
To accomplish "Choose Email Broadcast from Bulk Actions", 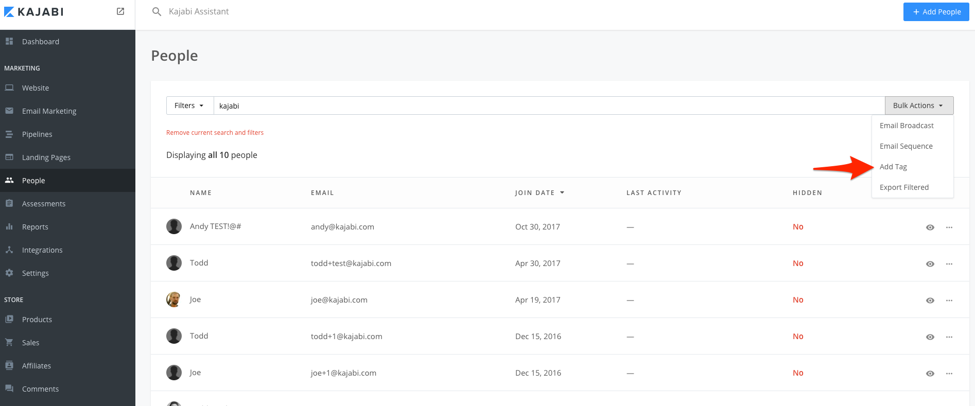I will pyautogui.click(x=907, y=126).
